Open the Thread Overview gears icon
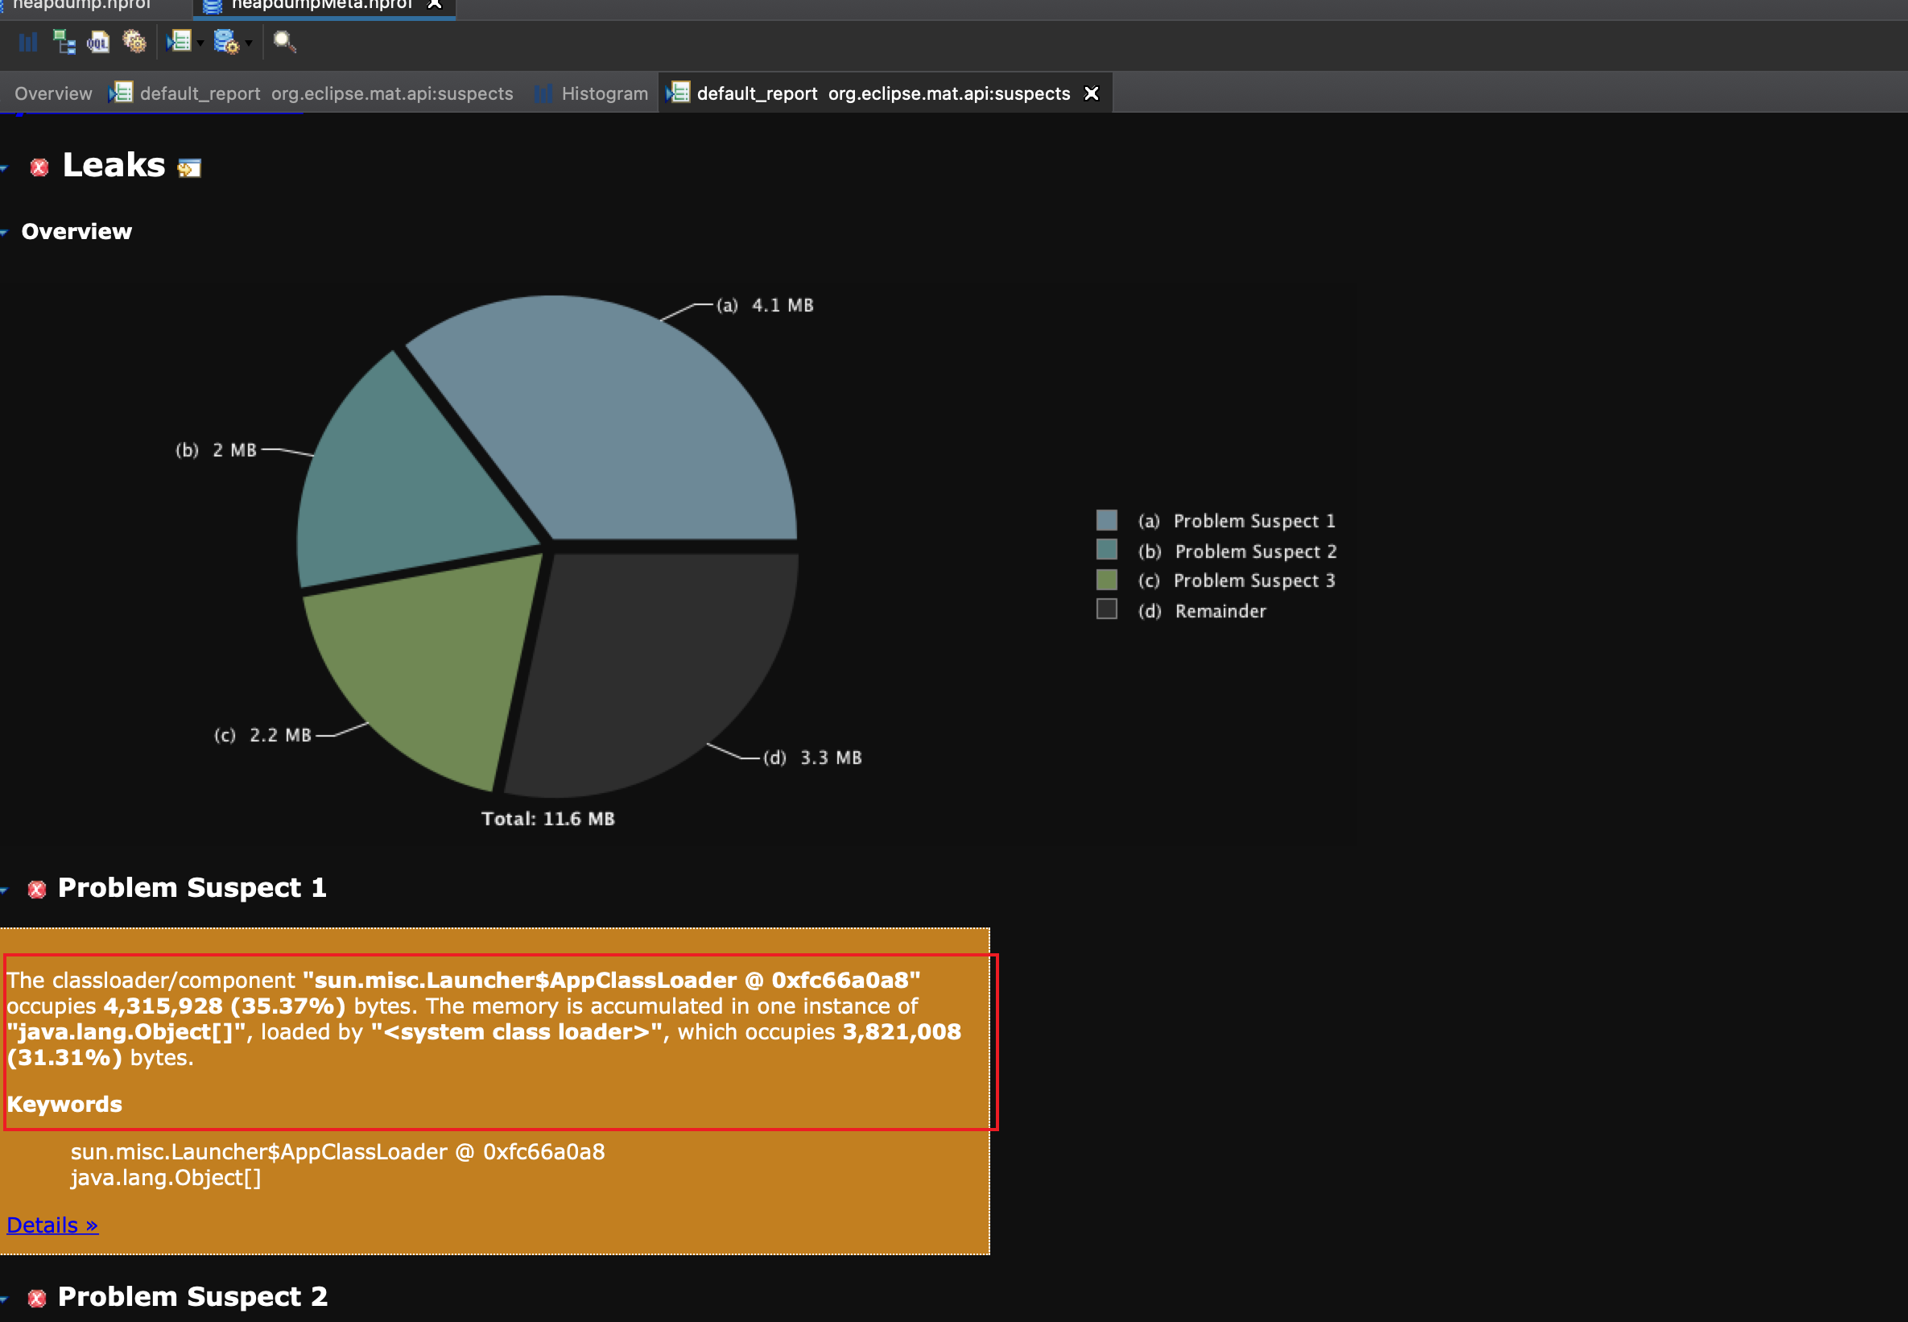1908x1322 pixels. pos(134,41)
